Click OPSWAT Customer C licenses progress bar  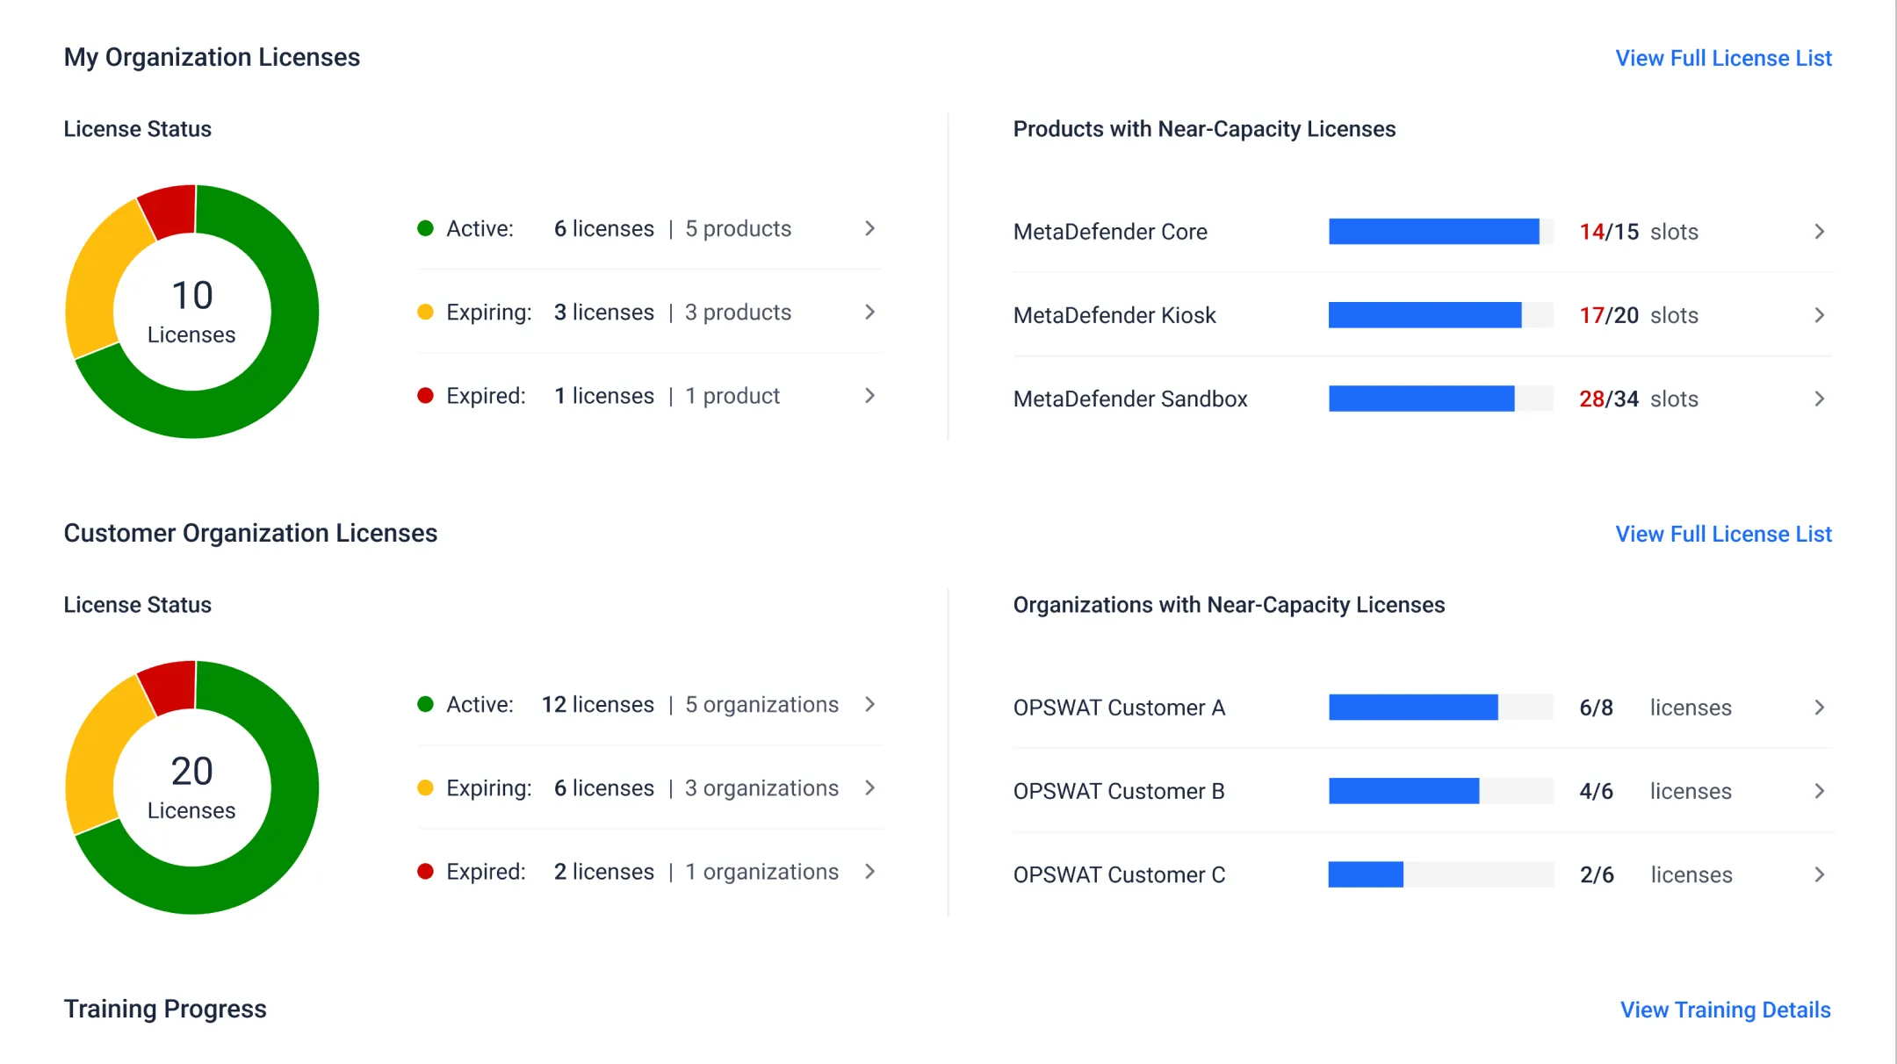click(x=1440, y=874)
